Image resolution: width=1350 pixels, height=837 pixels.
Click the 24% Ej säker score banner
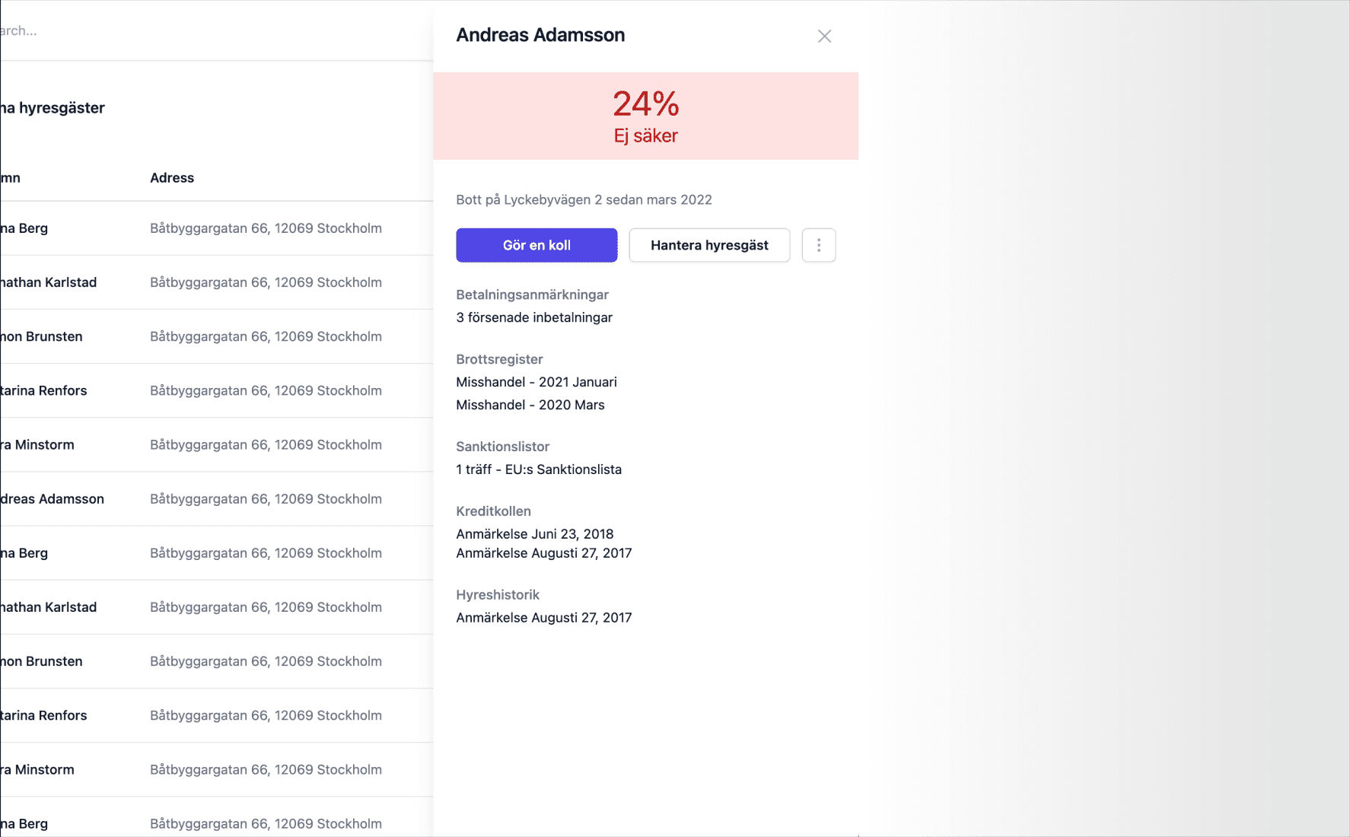(645, 116)
